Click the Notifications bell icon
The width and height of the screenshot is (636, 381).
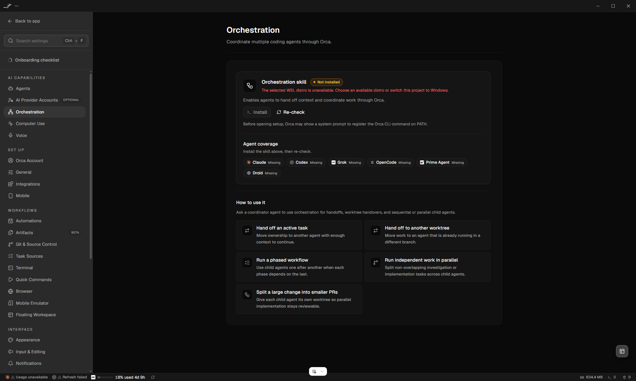(x=11, y=363)
